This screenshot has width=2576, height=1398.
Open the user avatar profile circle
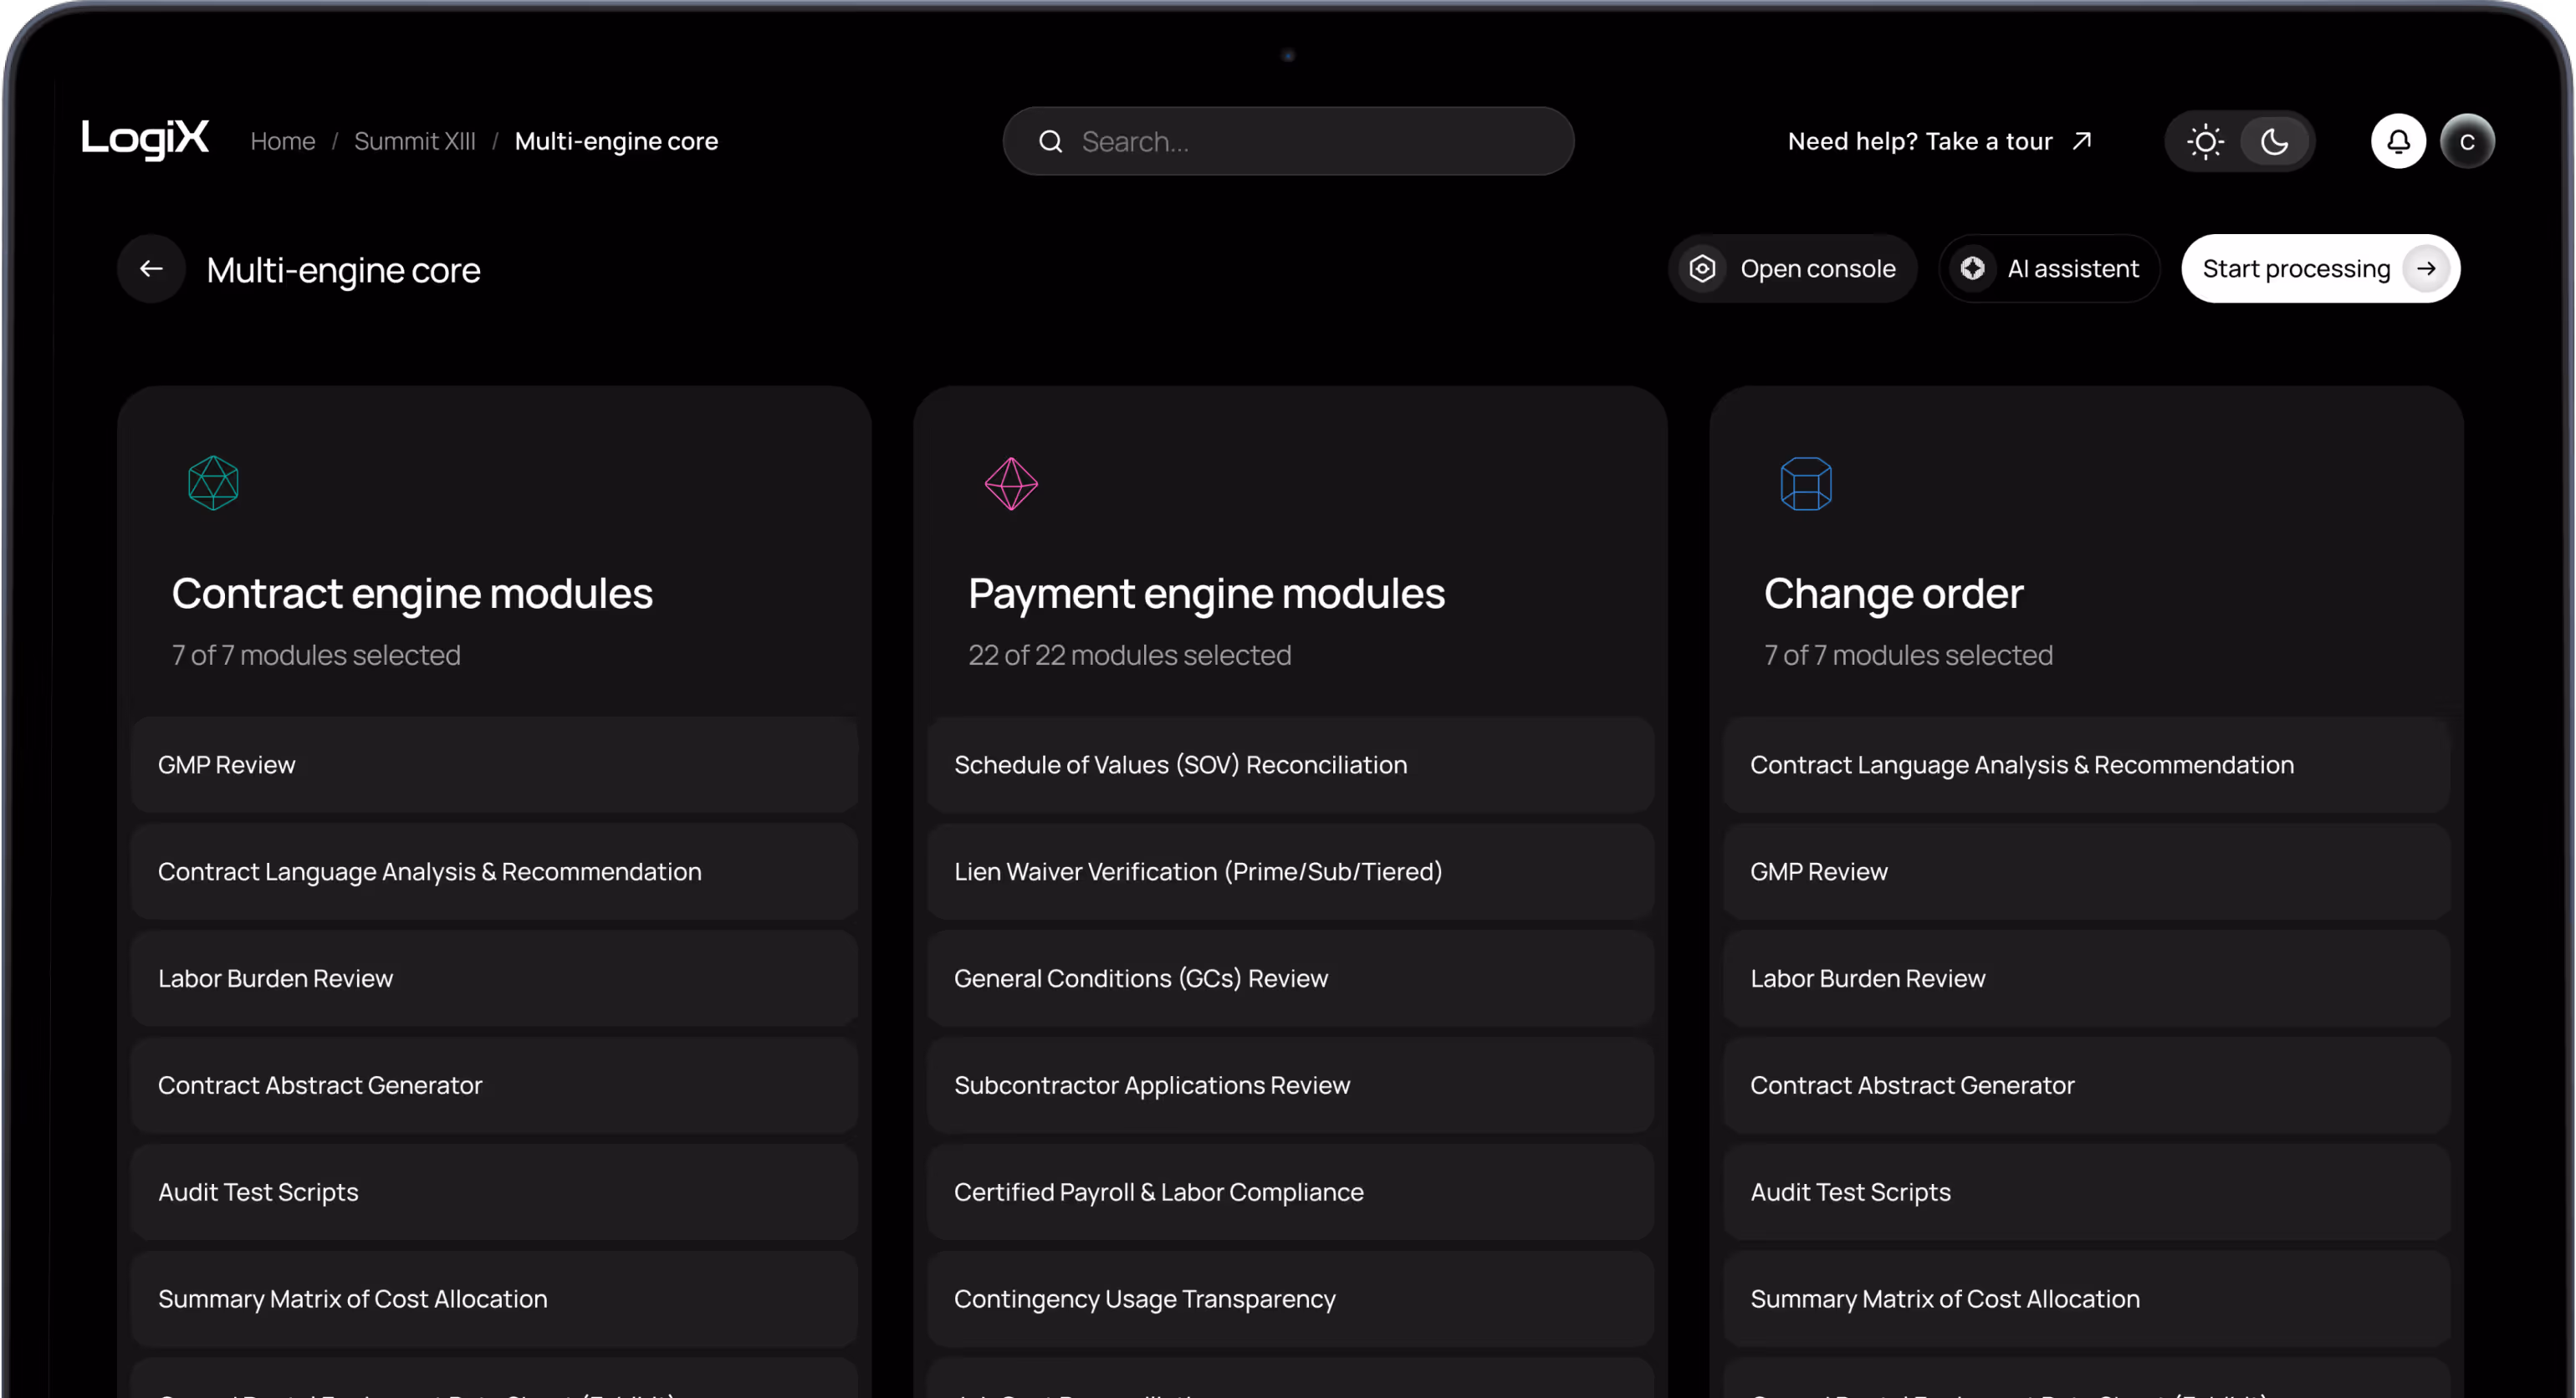(2468, 140)
